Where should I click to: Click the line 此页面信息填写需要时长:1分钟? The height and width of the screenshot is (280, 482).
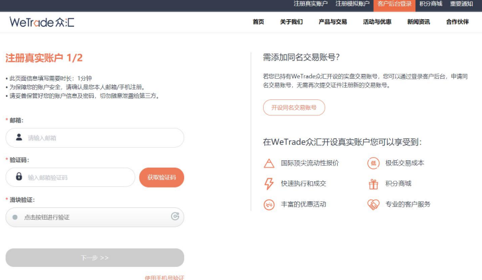point(49,78)
